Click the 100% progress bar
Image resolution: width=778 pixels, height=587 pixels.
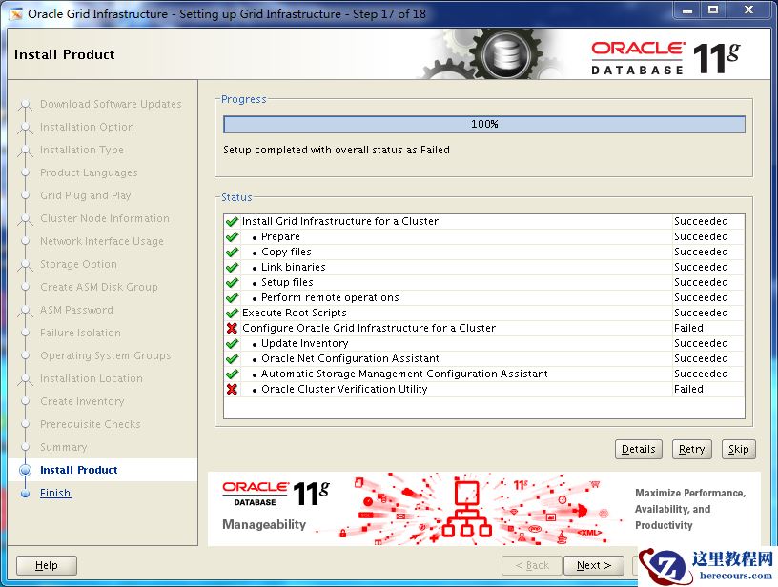[484, 125]
